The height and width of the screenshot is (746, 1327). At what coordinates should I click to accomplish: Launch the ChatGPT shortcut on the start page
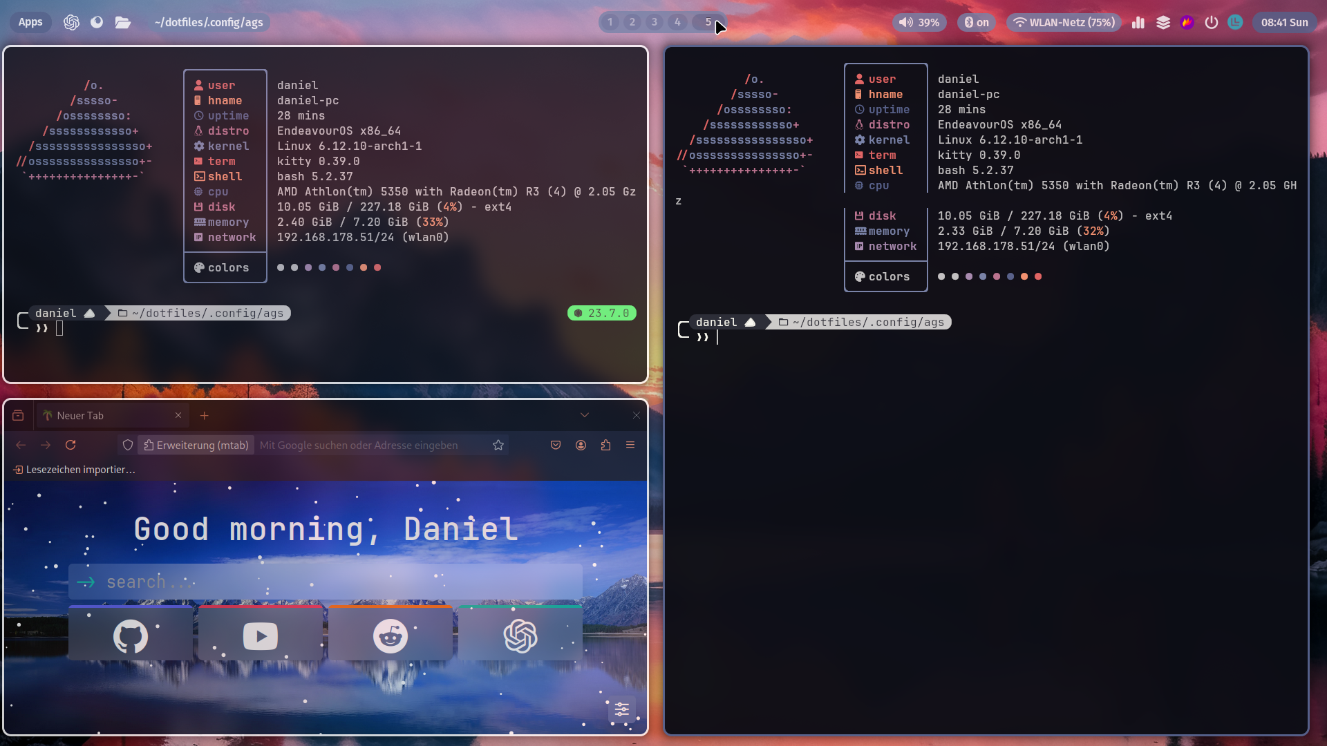519,635
